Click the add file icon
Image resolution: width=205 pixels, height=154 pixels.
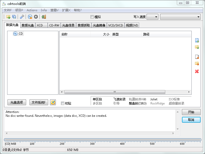coord(197,40)
